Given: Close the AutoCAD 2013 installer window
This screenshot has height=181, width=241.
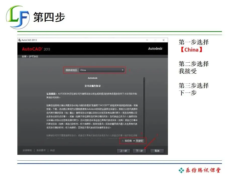Looking at the screenshot, I should tap(163, 40).
